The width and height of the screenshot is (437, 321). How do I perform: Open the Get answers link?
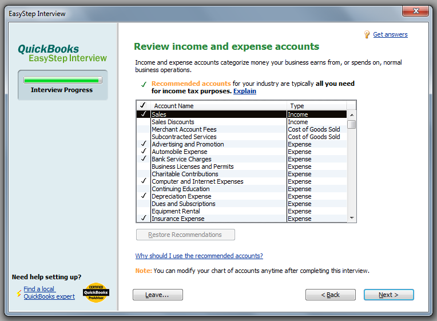pyautogui.click(x=390, y=34)
